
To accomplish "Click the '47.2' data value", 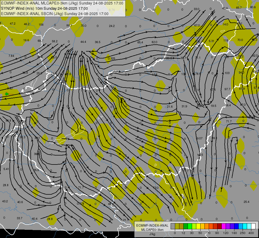I will (12, 24).
